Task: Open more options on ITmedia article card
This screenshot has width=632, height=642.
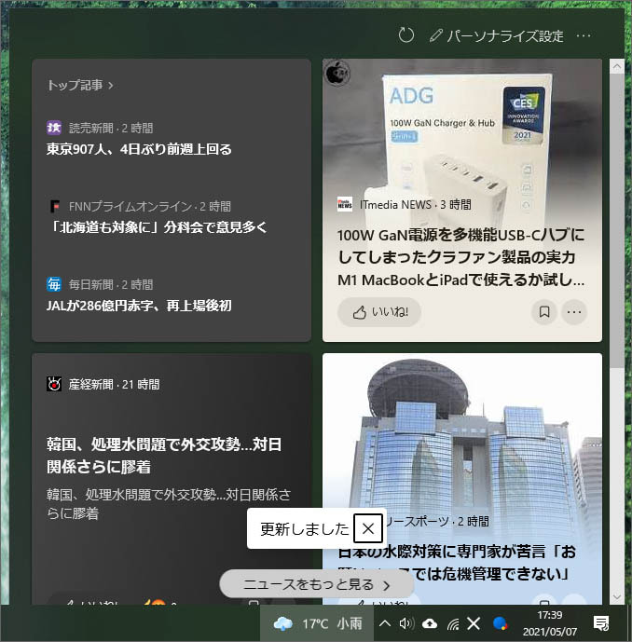Action: pyautogui.click(x=574, y=312)
